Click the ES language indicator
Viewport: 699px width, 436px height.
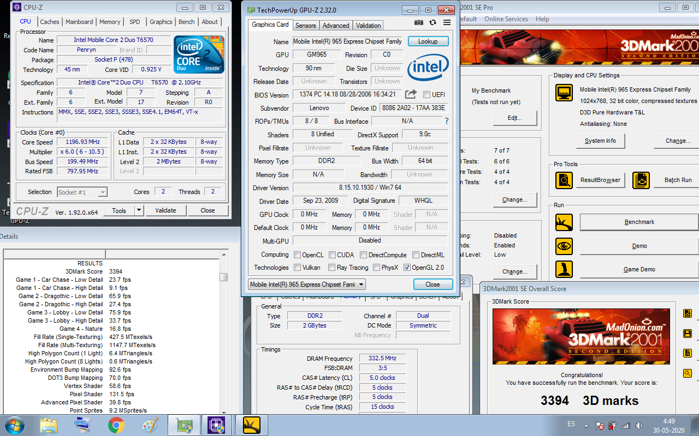click(571, 423)
